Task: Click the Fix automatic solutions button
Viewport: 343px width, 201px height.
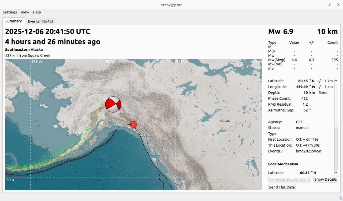Action: tap(289, 179)
